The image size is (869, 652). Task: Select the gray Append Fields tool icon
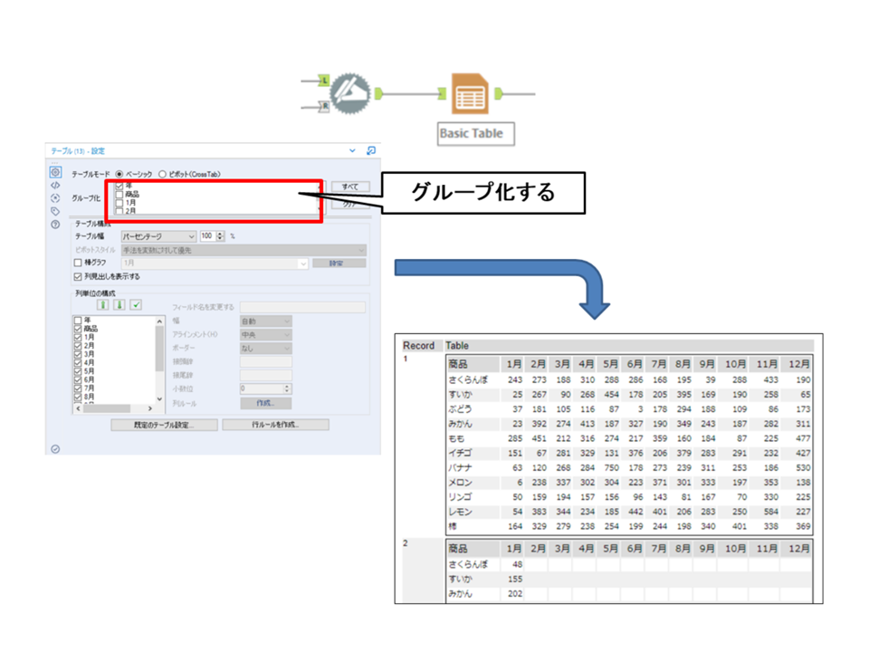[350, 92]
